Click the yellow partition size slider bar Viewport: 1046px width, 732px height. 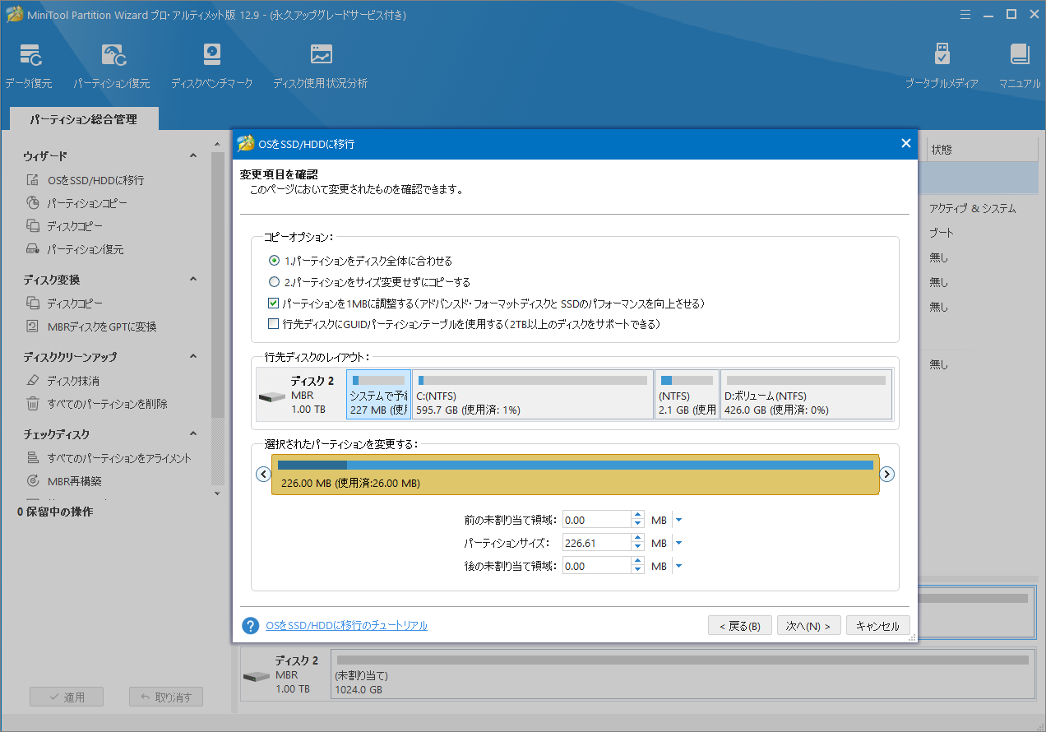(576, 475)
